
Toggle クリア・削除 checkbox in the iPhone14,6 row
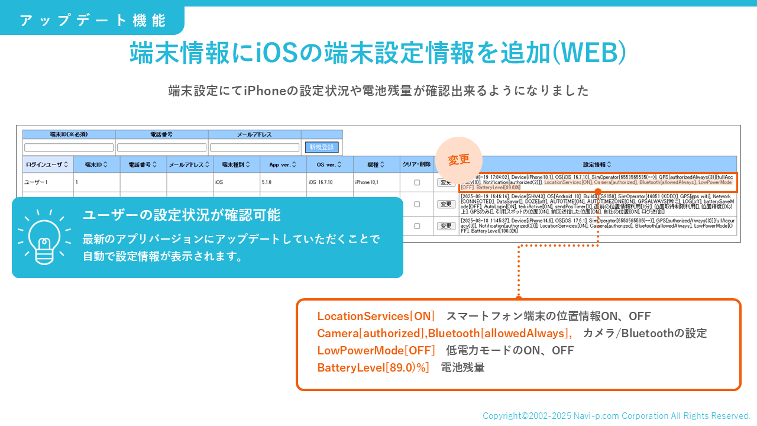(x=417, y=226)
